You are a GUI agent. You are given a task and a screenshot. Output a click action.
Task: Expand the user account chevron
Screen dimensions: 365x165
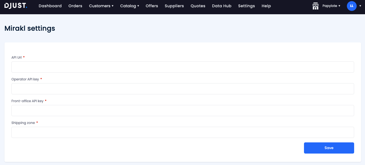coord(360,6)
